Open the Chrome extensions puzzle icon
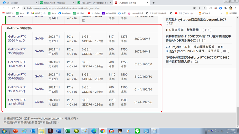This screenshot has height=134, width=239. pyautogui.click(x=226, y=8)
